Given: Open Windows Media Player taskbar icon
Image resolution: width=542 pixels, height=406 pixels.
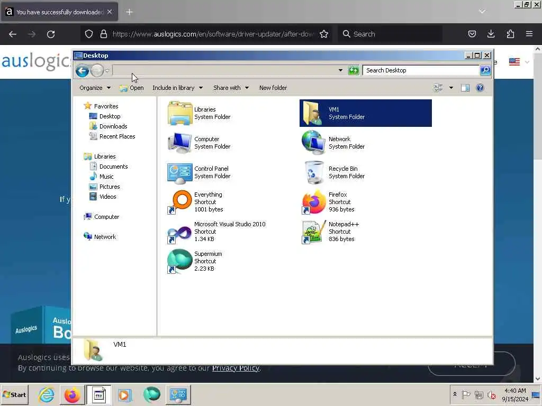Looking at the screenshot, I should pyautogui.click(x=125, y=394).
